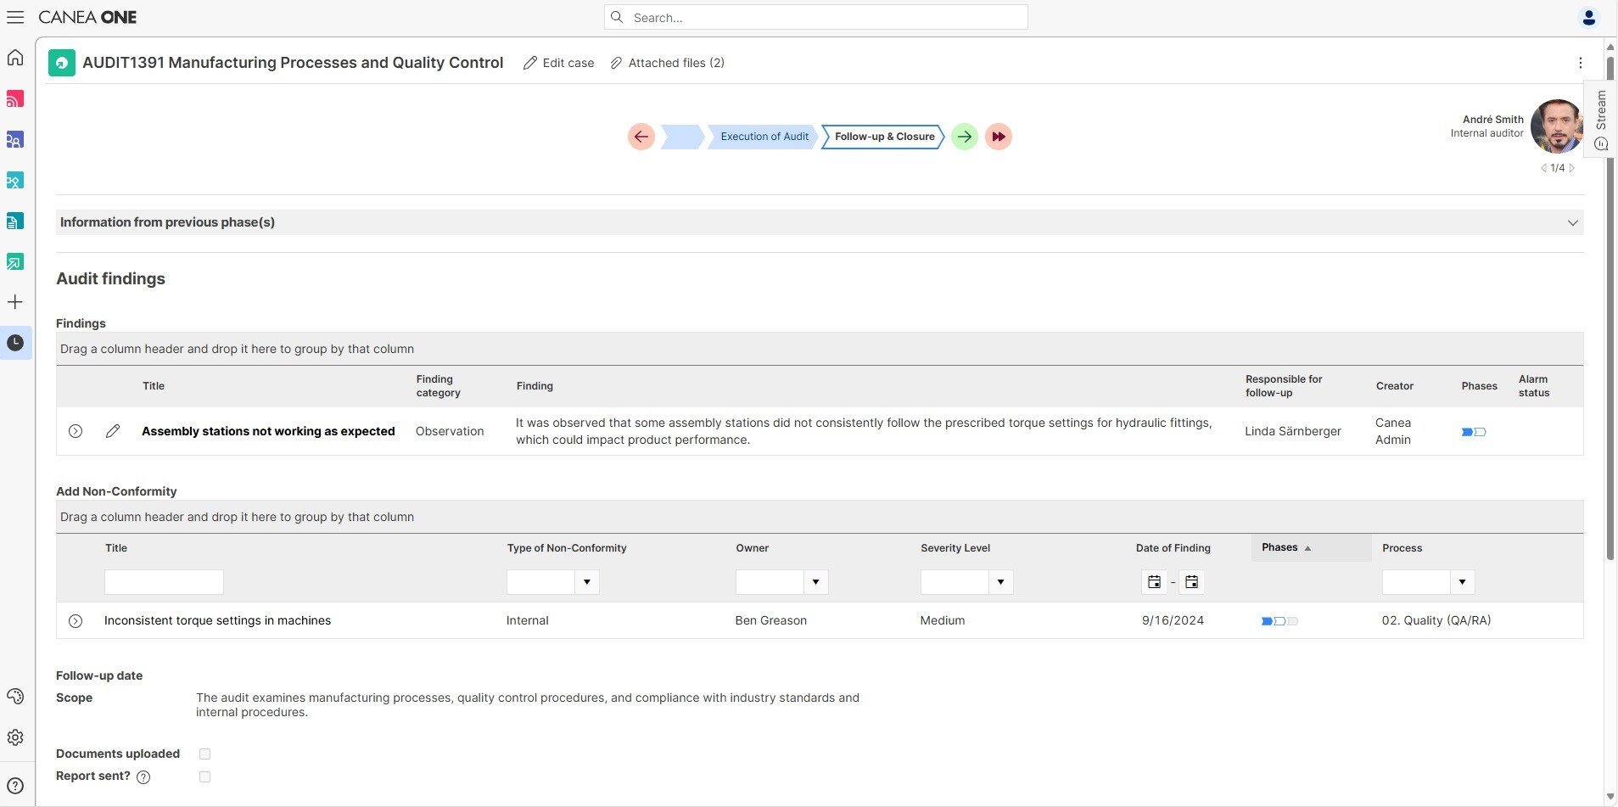Screen dimensions: 1618x807
Task: Click inside the Search field
Action: coord(815,17)
